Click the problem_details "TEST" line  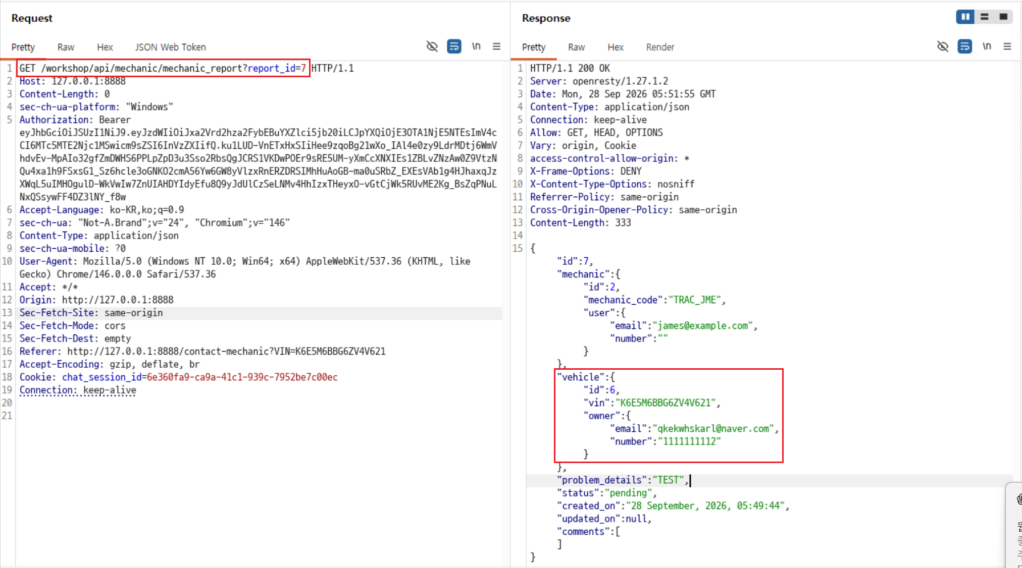[x=623, y=480]
